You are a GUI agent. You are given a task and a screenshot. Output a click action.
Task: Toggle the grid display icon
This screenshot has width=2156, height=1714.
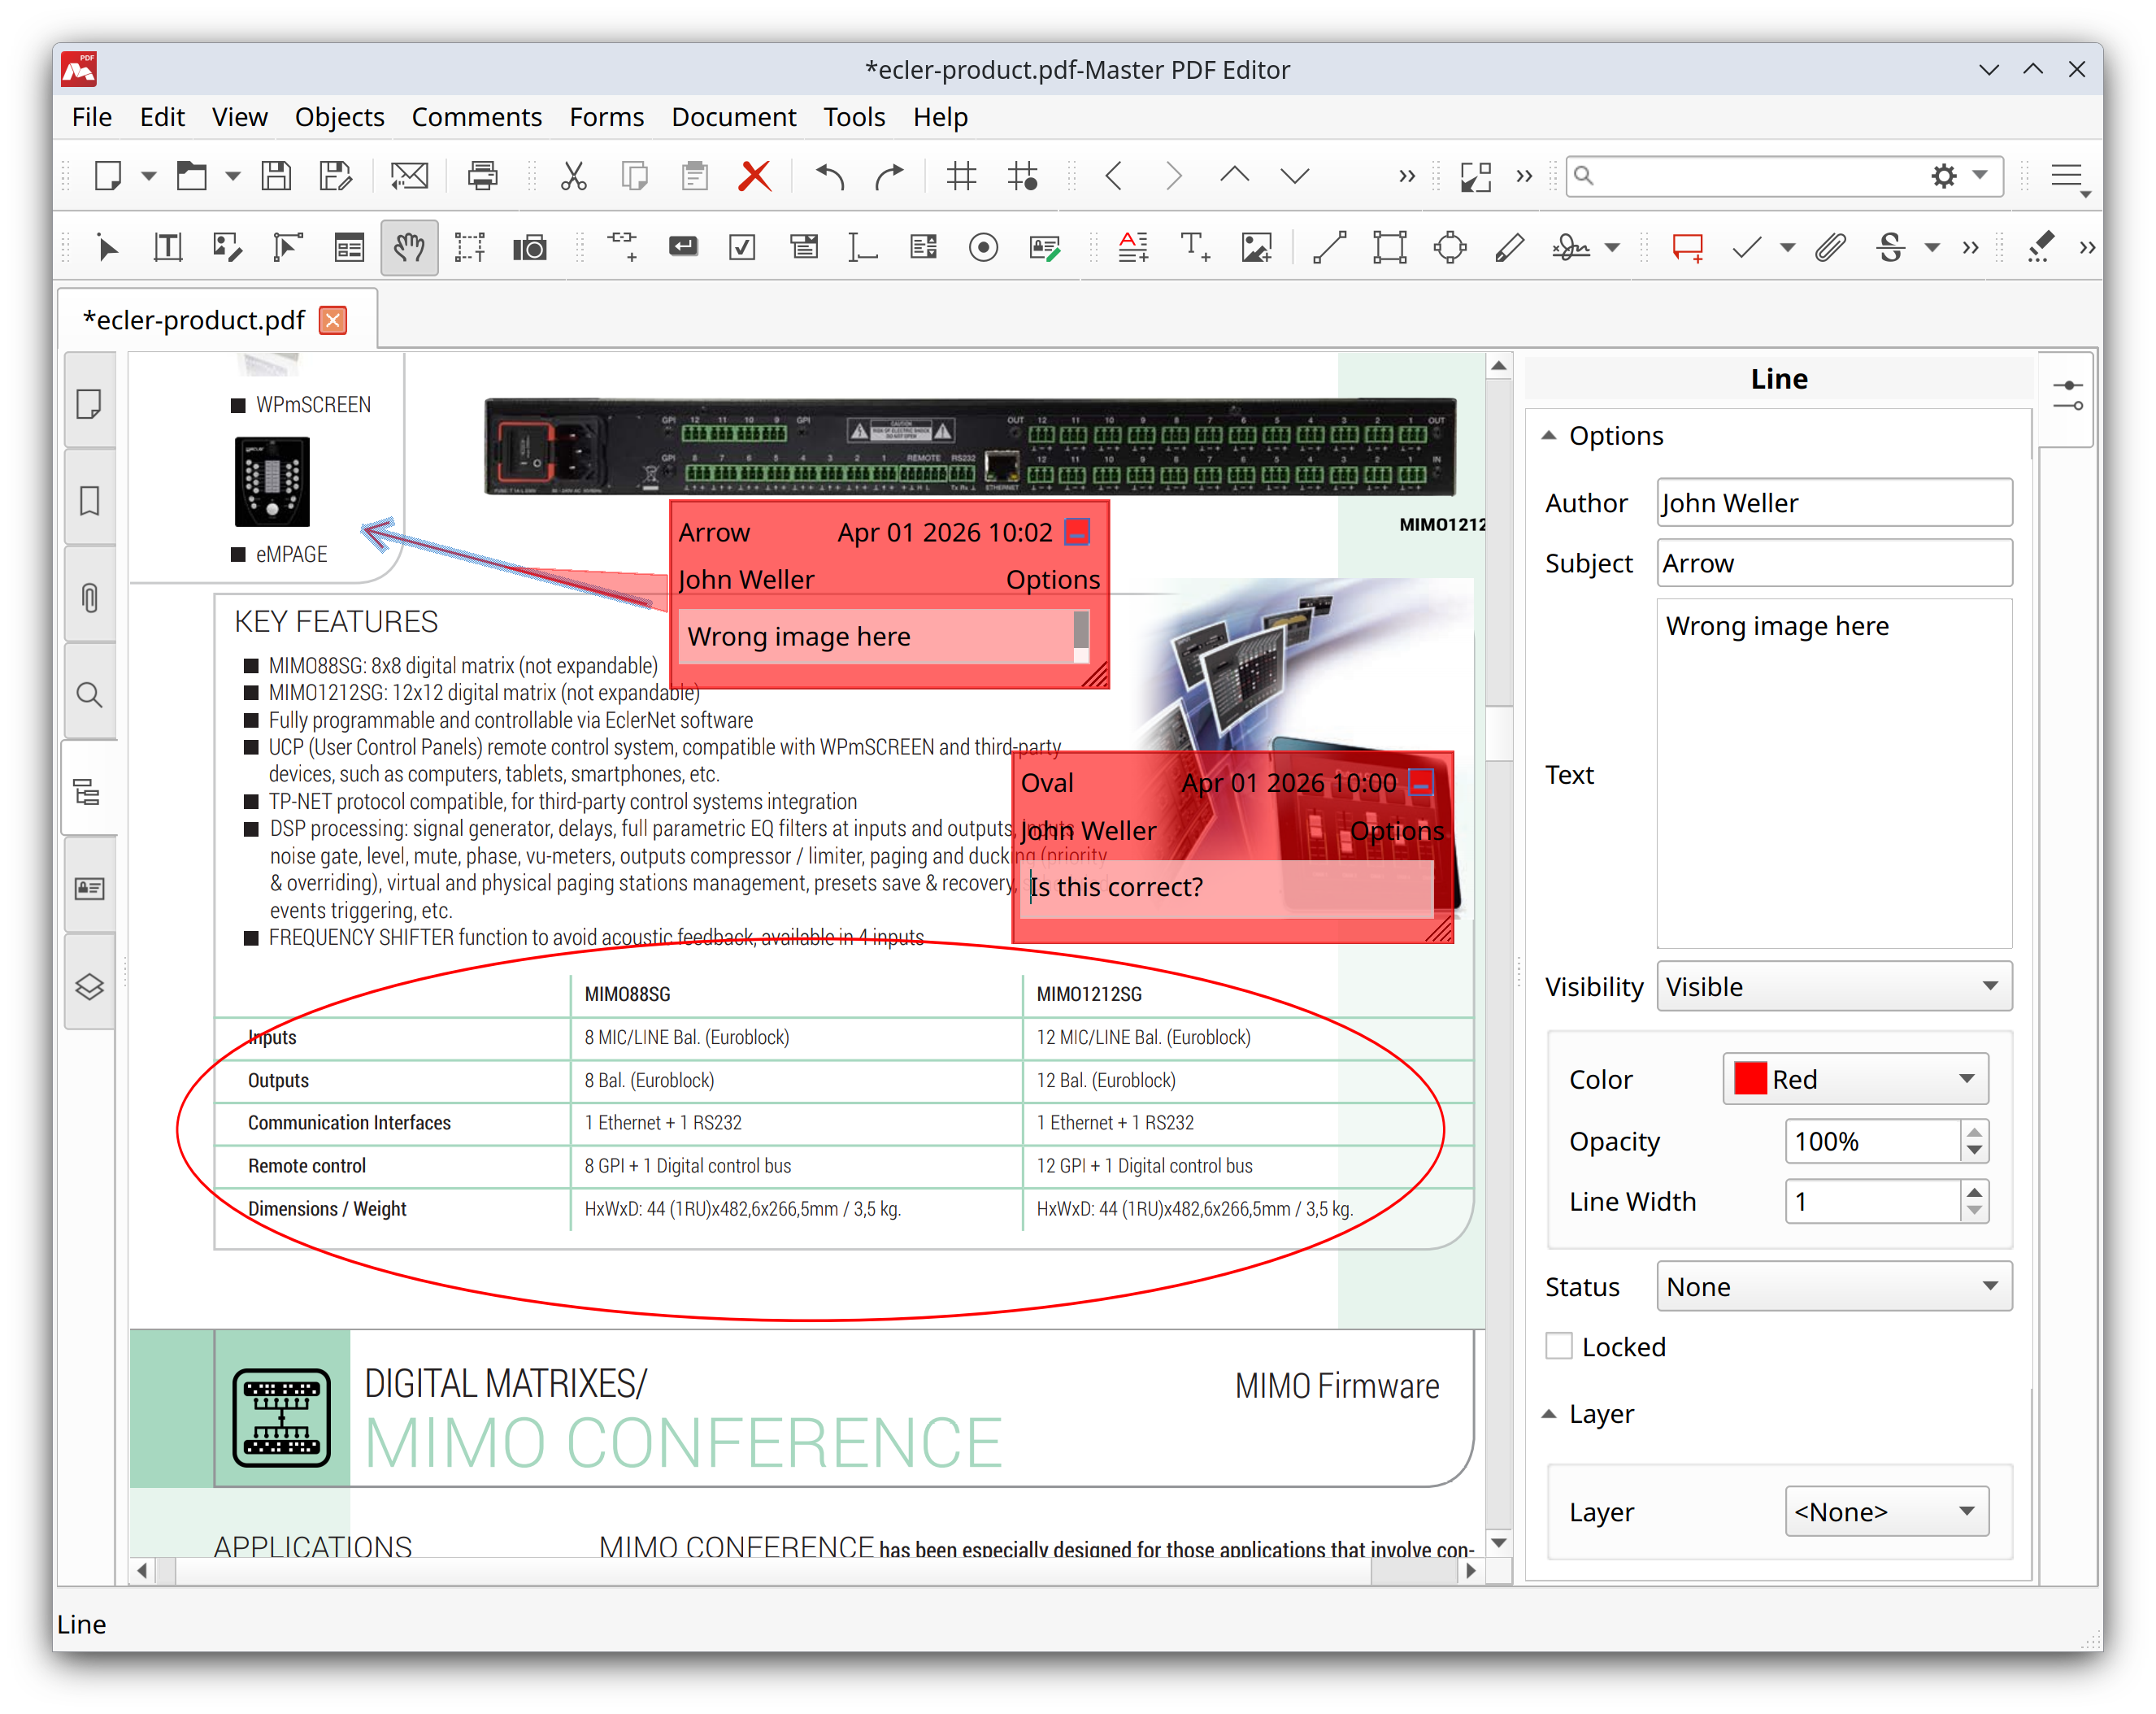click(x=961, y=176)
